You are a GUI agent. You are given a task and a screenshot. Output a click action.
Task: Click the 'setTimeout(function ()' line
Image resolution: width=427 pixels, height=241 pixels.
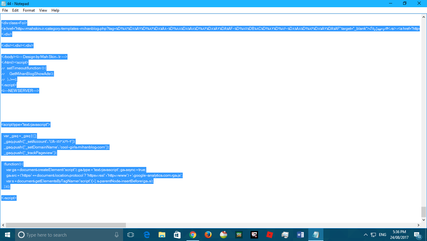[x=24, y=68]
